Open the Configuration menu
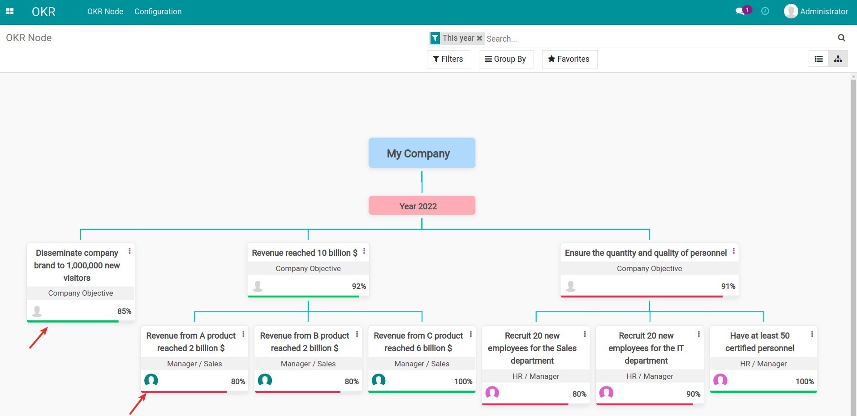This screenshot has width=857, height=416. pos(158,11)
